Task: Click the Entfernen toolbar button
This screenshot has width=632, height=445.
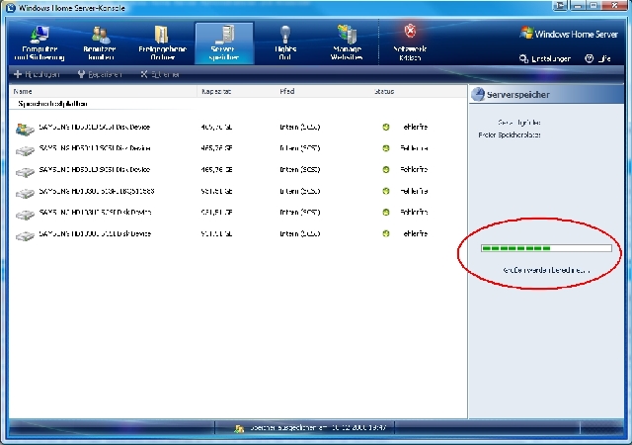Action: pyautogui.click(x=160, y=74)
